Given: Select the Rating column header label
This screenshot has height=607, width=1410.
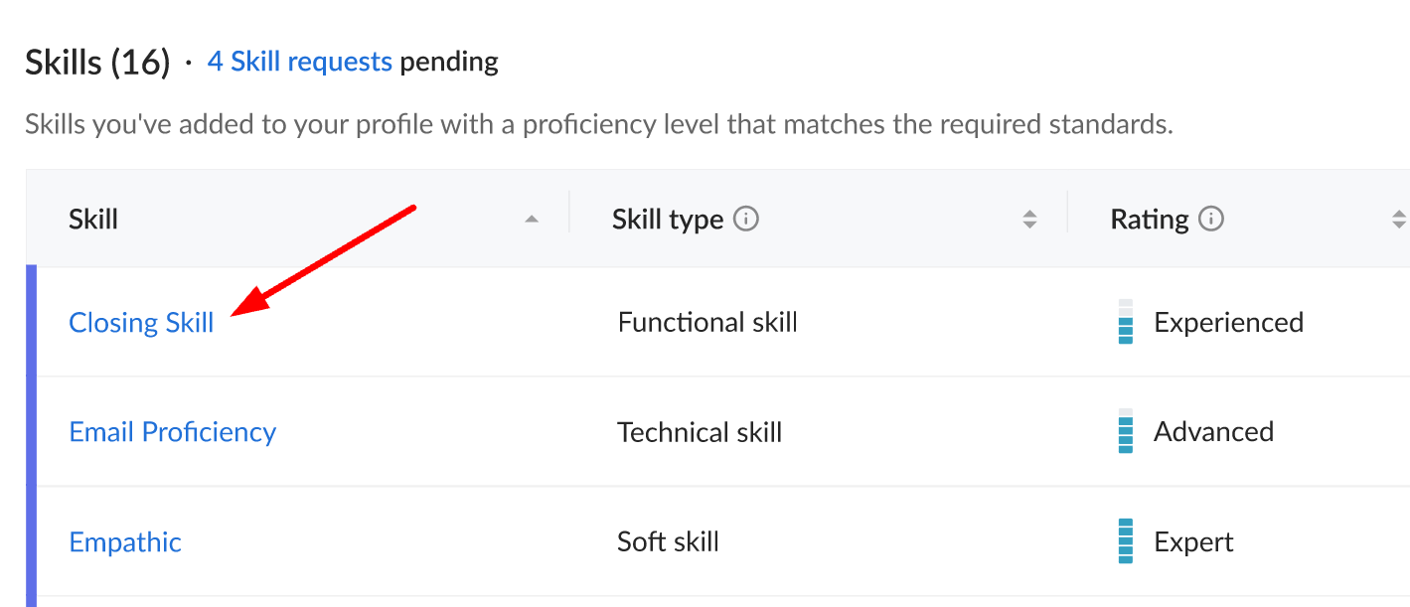Looking at the screenshot, I should [x=1150, y=220].
